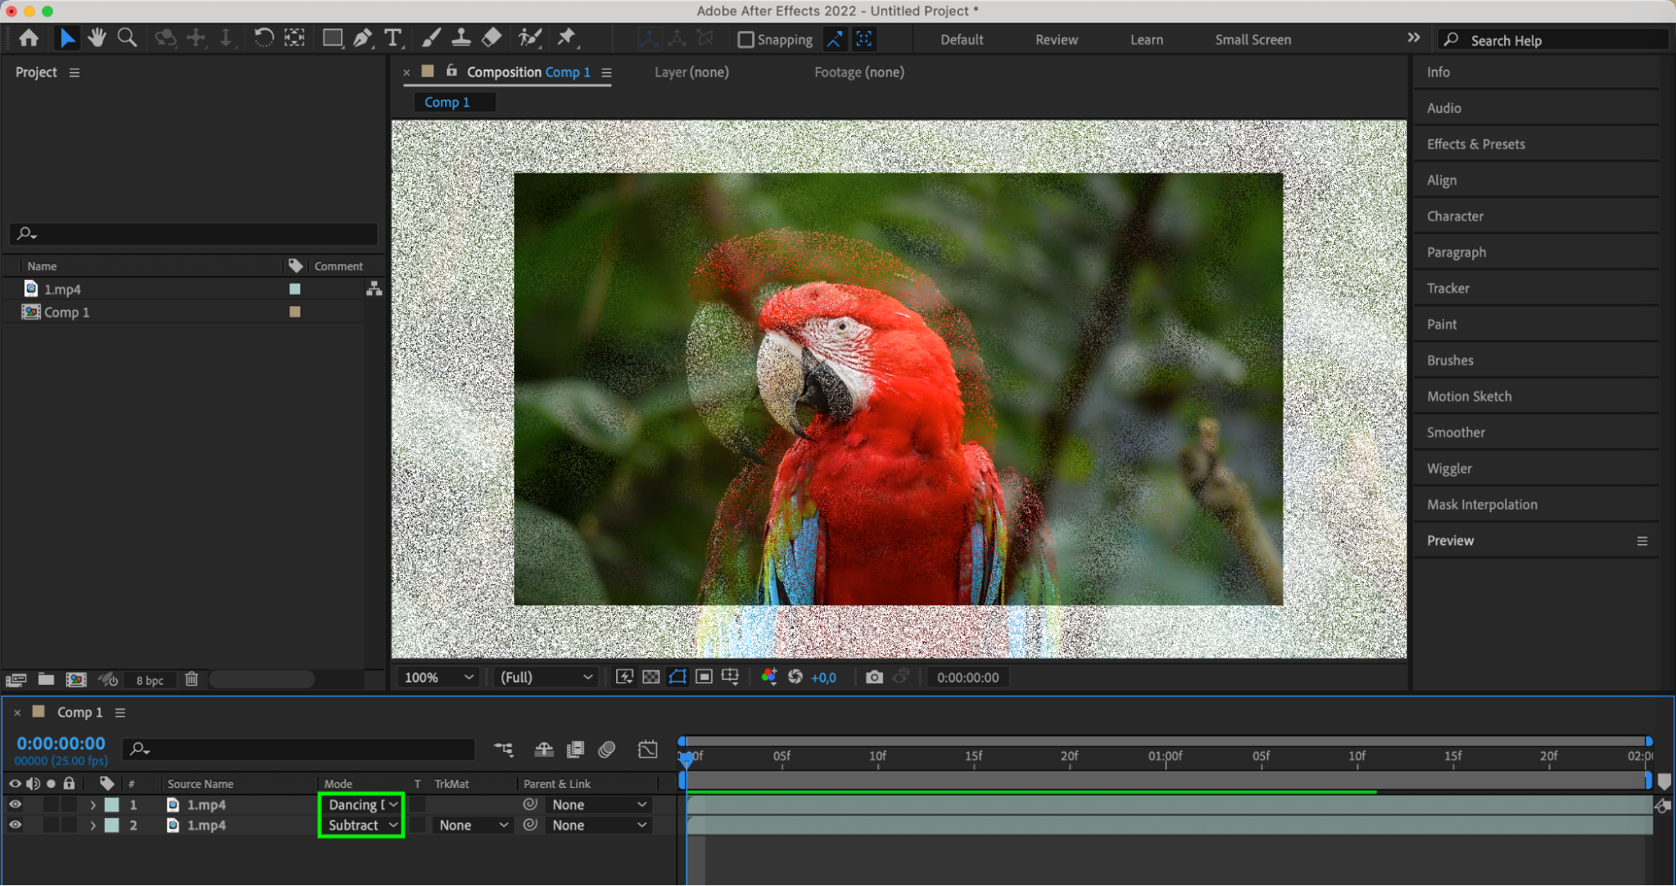Pick the Pen tool in toolbar

[362, 38]
